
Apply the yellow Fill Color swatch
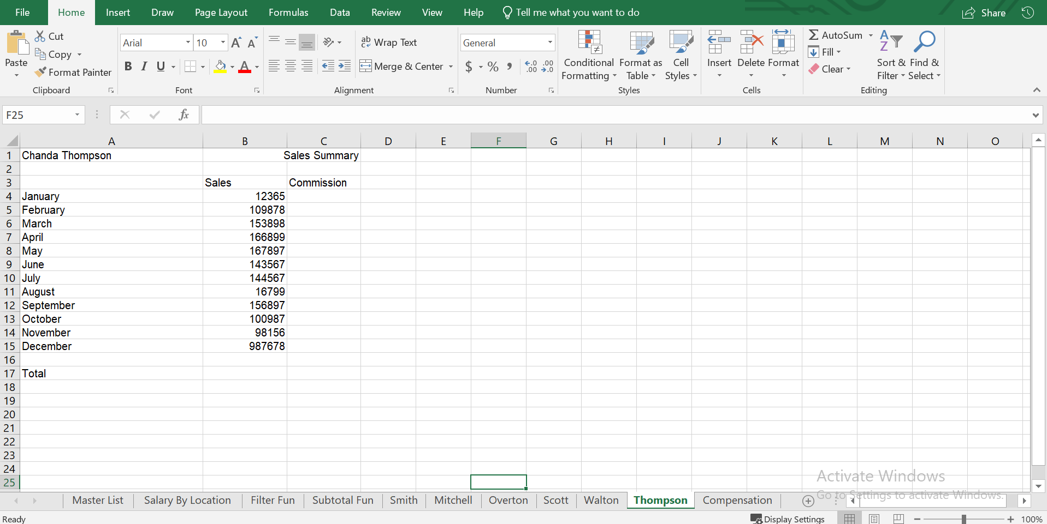pyautogui.click(x=220, y=67)
